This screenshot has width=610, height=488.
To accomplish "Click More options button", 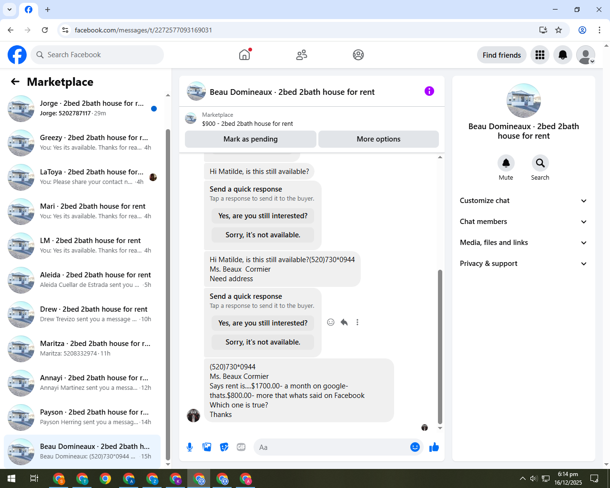I will [378, 139].
